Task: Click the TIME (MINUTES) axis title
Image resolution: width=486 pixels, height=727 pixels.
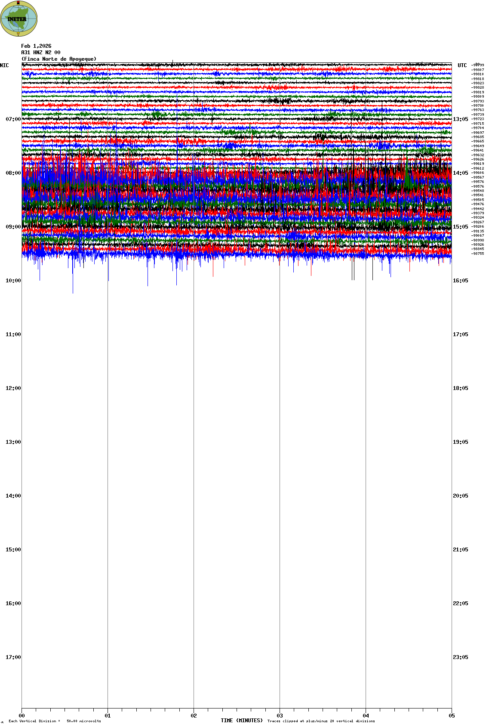Action: (242, 721)
